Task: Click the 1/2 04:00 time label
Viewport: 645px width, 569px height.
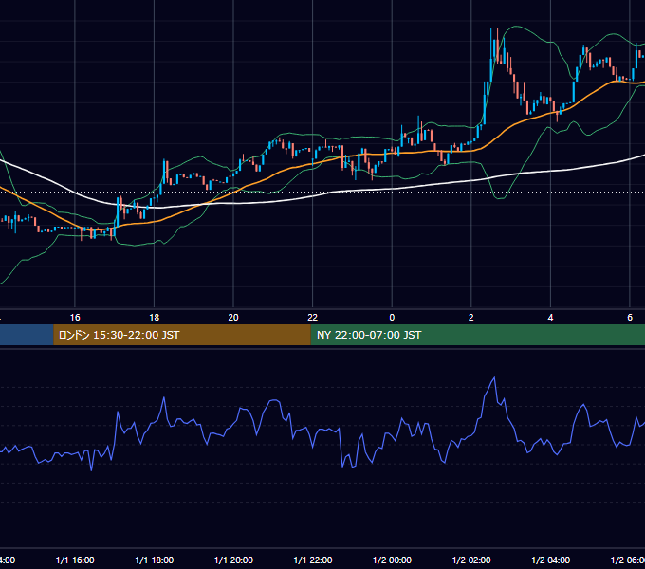Action: click(x=551, y=560)
